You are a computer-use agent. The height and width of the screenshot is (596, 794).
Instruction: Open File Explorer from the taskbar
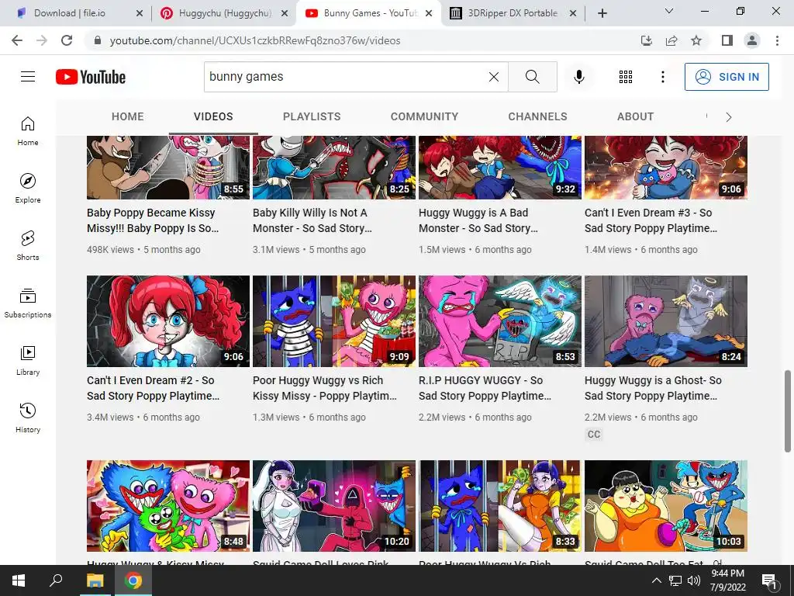(95, 580)
